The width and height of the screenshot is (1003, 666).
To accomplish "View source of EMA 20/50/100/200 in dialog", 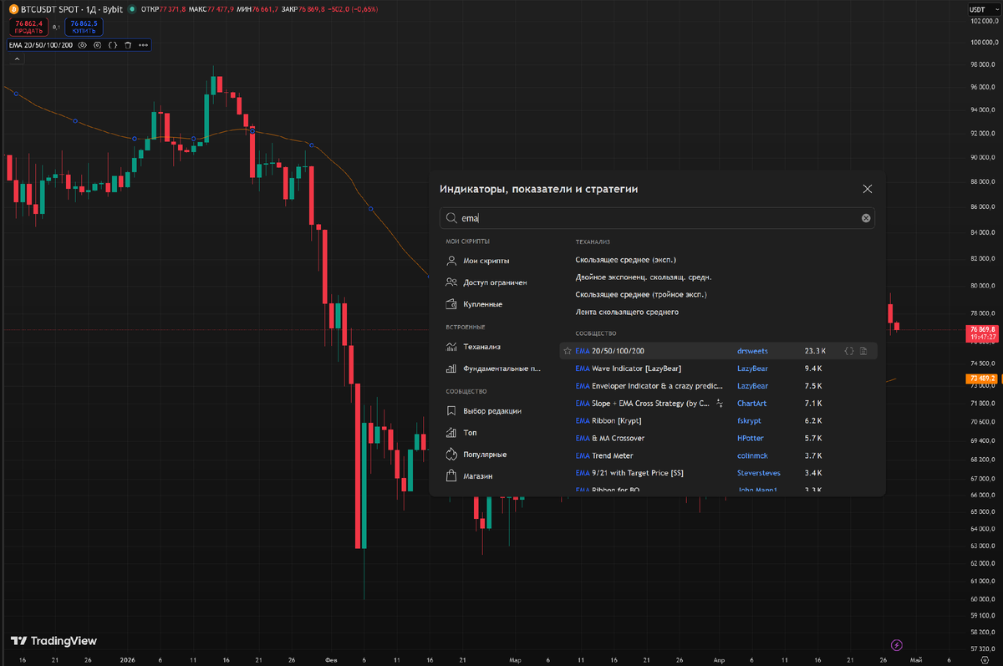I will point(849,351).
